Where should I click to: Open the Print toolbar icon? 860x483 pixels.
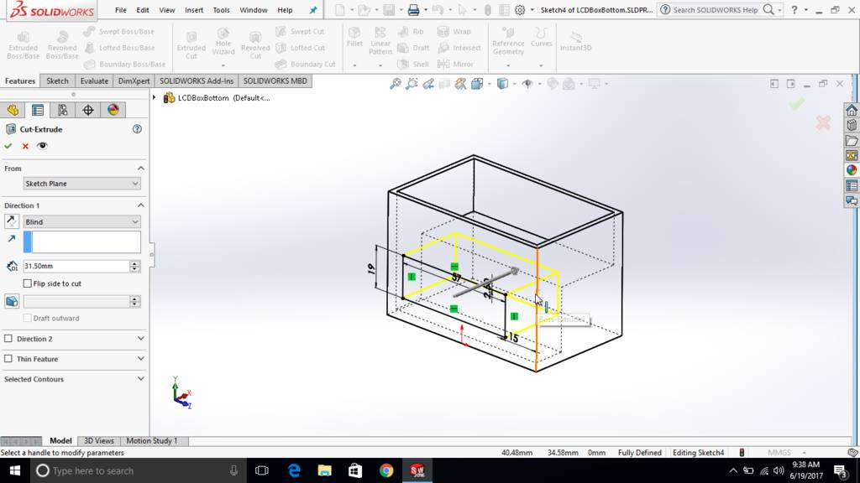tap(413, 10)
